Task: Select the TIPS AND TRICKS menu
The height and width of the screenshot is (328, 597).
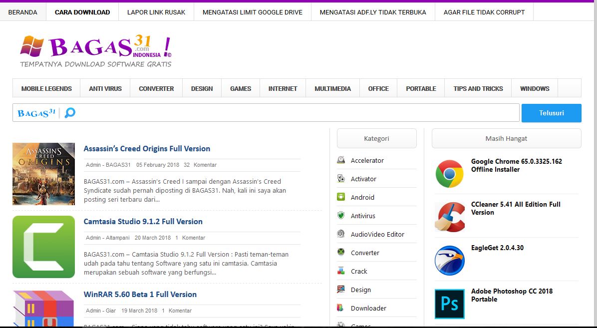Action: 478,88
